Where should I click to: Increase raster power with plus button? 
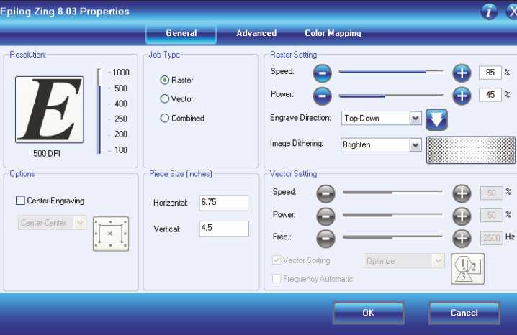[462, 96]
